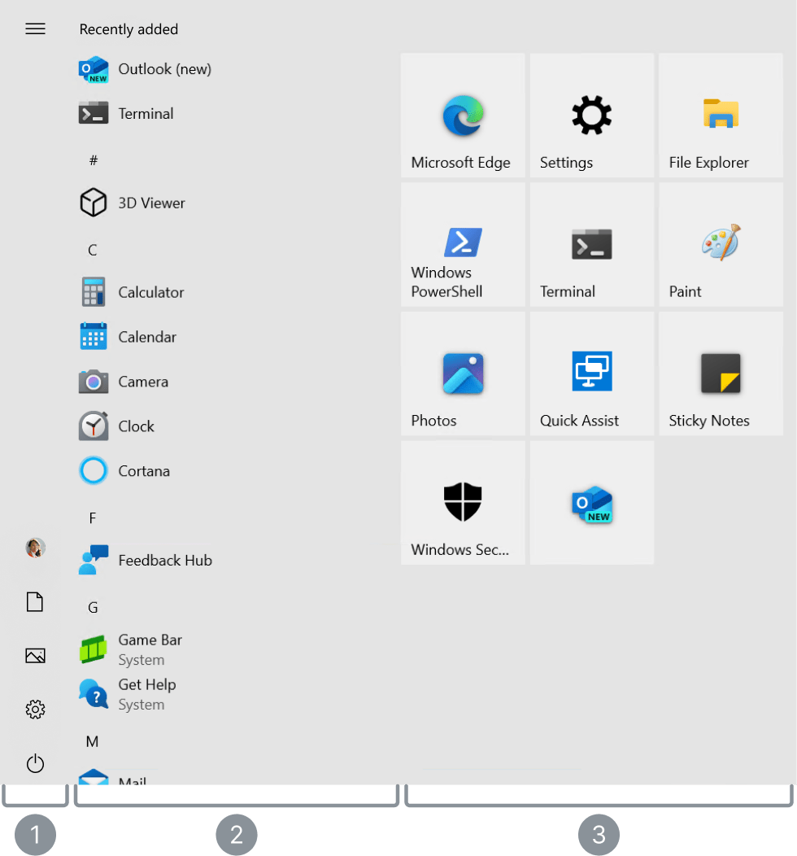The image size is (797, 856).
Task: Click the F letter group header
Action: coord(93,518)
